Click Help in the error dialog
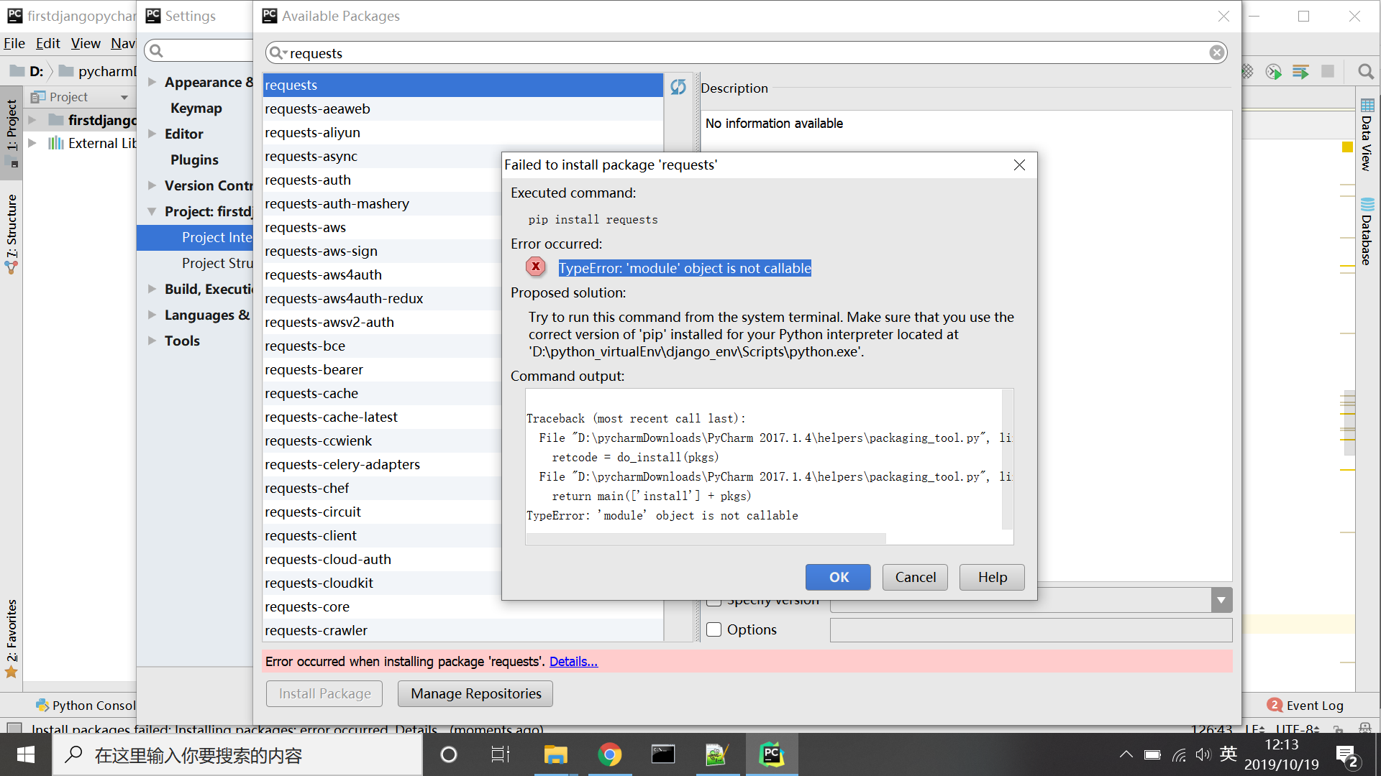This screenshot has width=1381, height=776. point(992,577)
